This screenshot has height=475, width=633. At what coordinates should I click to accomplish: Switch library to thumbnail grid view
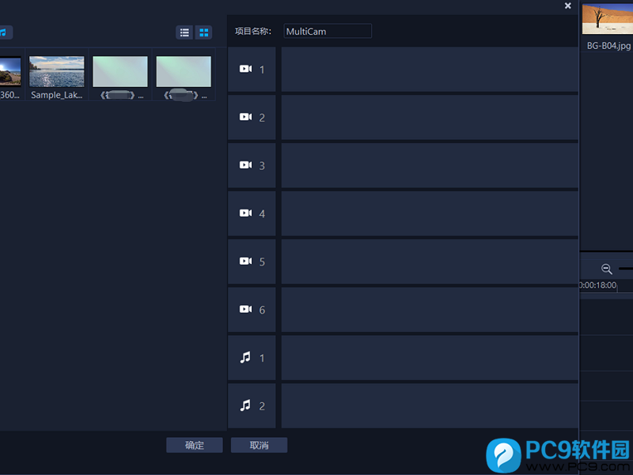coord(203,32)
